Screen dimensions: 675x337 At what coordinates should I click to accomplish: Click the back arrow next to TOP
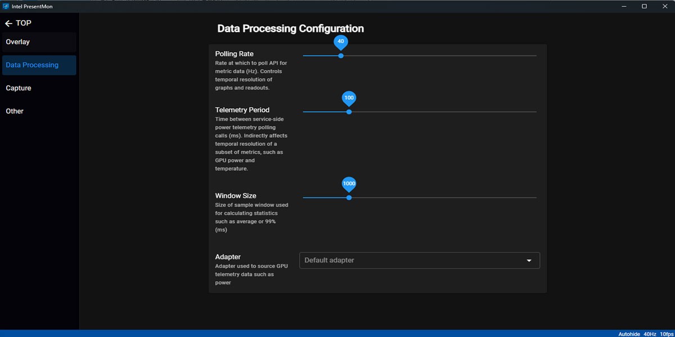click(8, 24)
